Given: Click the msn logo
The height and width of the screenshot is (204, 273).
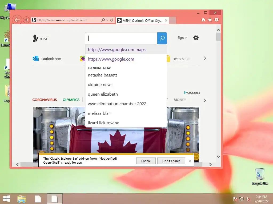Looking at the screenshot, I should (x=41, y=38).
